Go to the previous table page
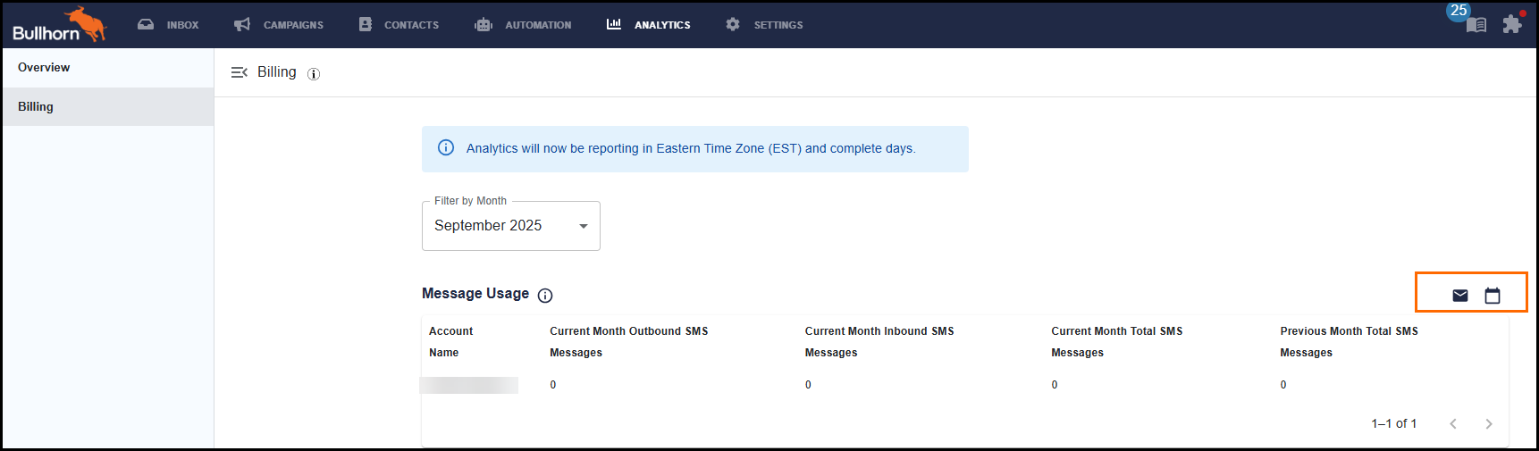This screenshot has width=1539, height=451. click(1453, 424)
